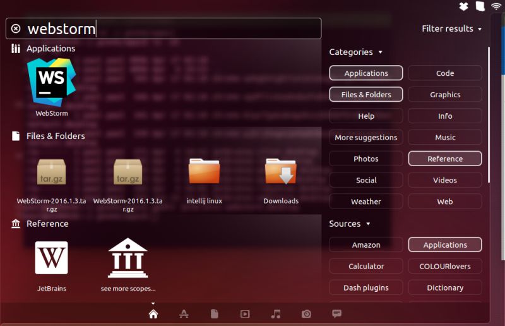Toggle the Applications source filter
This screenshot has height=326, width=505.
point(445,244)
